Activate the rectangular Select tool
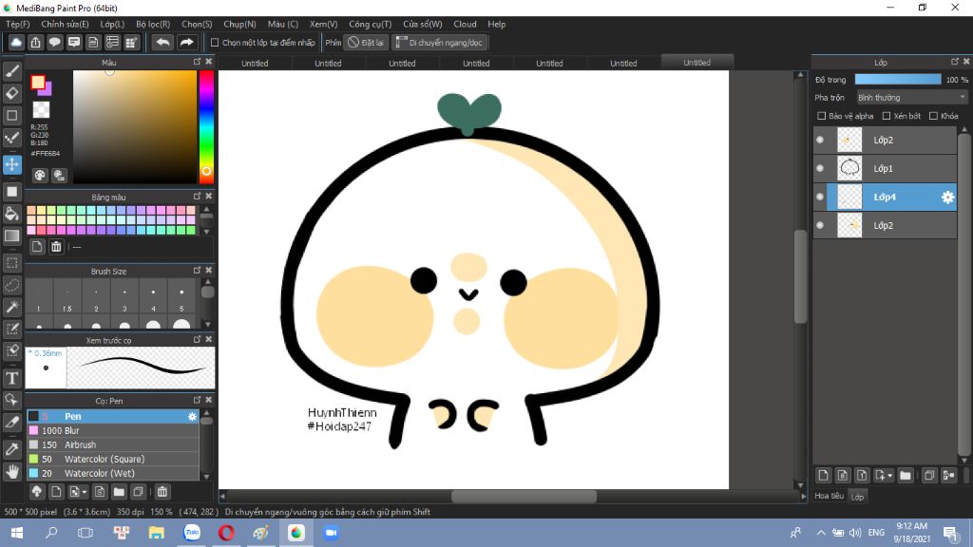This screenshot has width=973, height=547. pos(11,262)
